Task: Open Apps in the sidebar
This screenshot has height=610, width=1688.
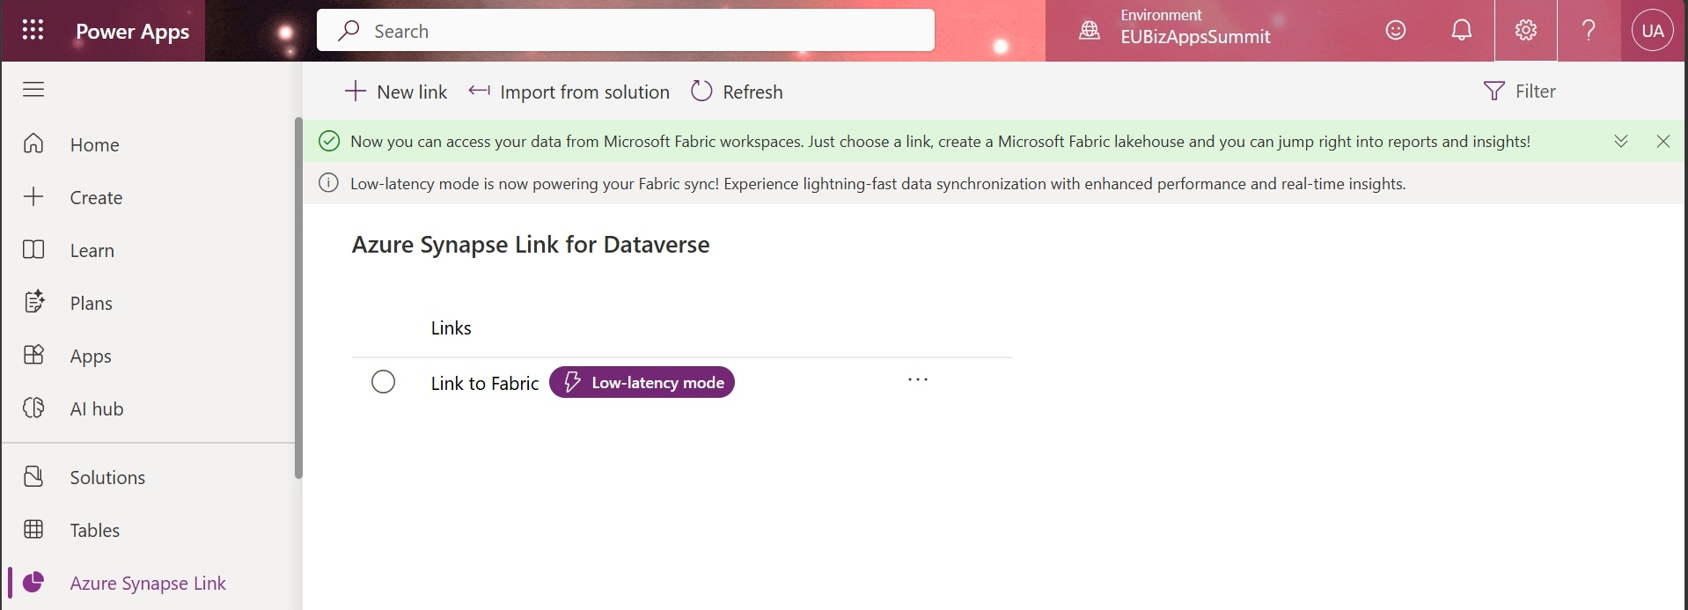Action: click(150, 356)
